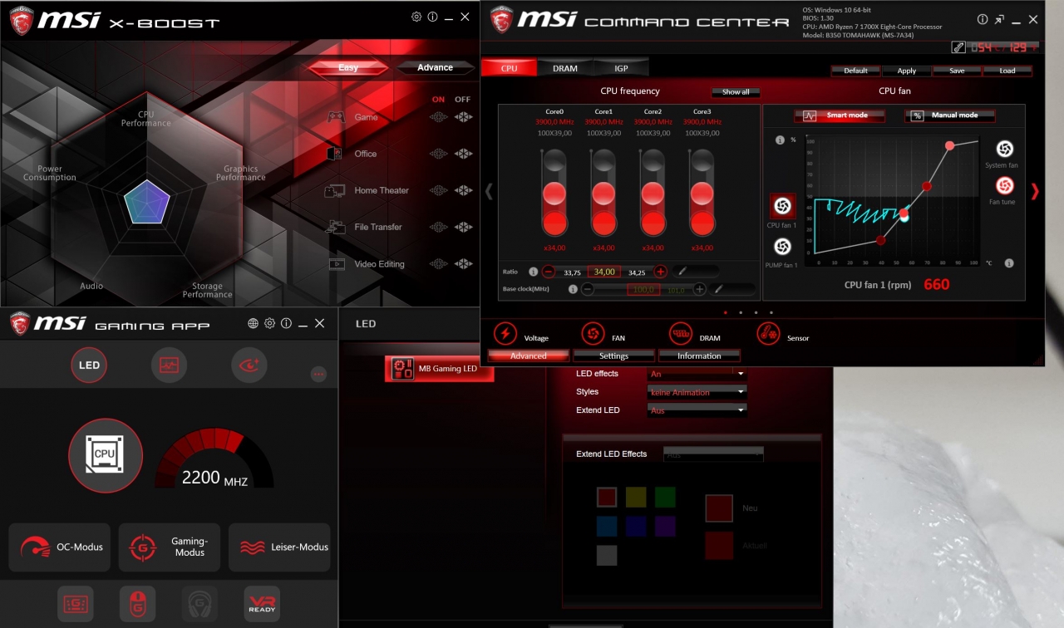Open the Gaming App language globe icon

254,323
